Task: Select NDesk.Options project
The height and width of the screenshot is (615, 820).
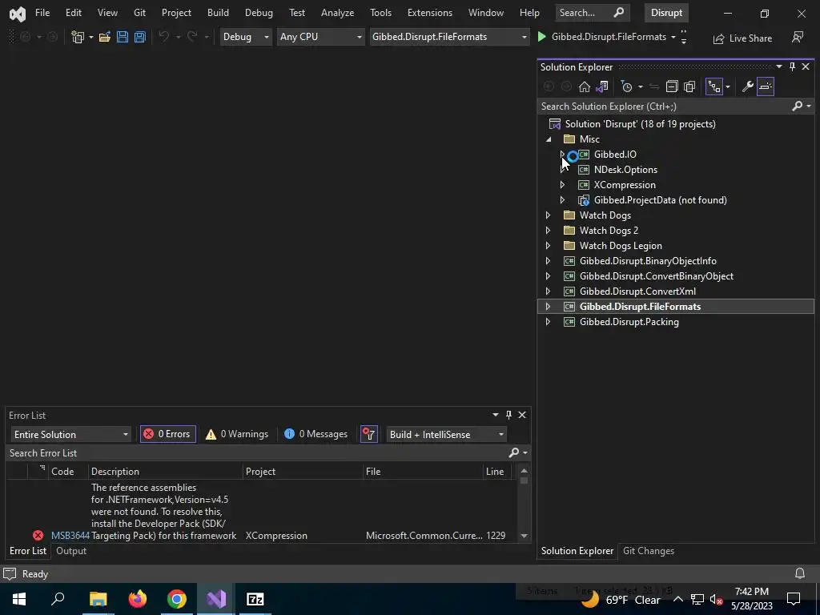Action: [625, 170]
